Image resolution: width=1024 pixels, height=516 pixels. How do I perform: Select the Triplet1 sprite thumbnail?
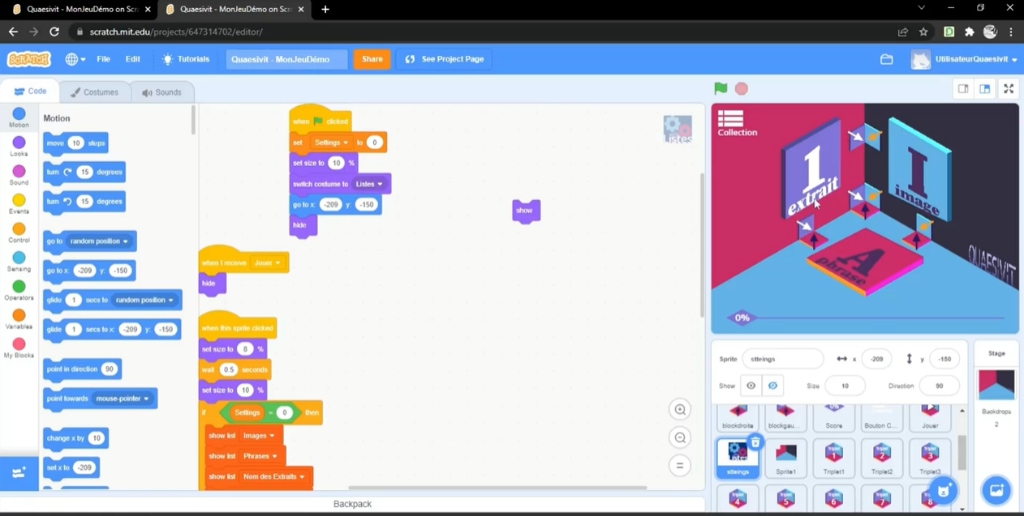(833, 457)
